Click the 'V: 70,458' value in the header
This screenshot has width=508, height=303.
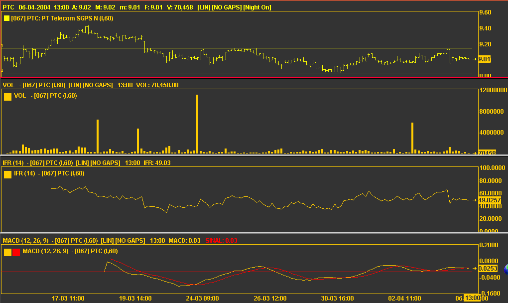coord(180,7)
